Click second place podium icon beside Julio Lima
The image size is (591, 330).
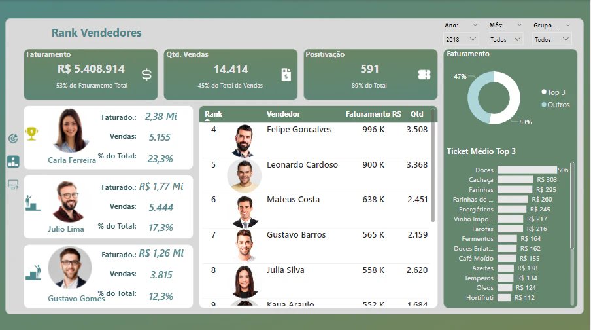tap(33, 203)
